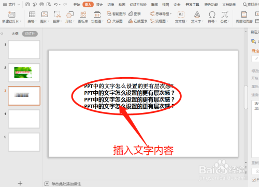Expand the 形状 dropdown label
Image resolution: width=259 pixels, height=187 pixels.
coord(70,21)
